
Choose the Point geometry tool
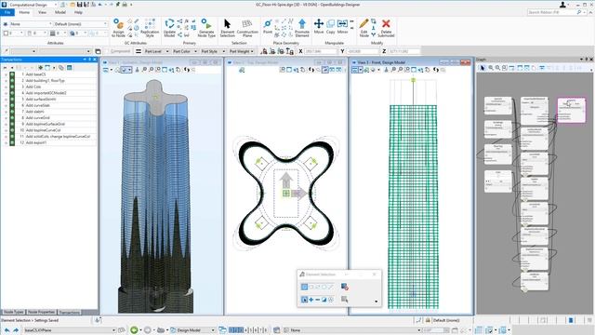click(x=268, y=27)
